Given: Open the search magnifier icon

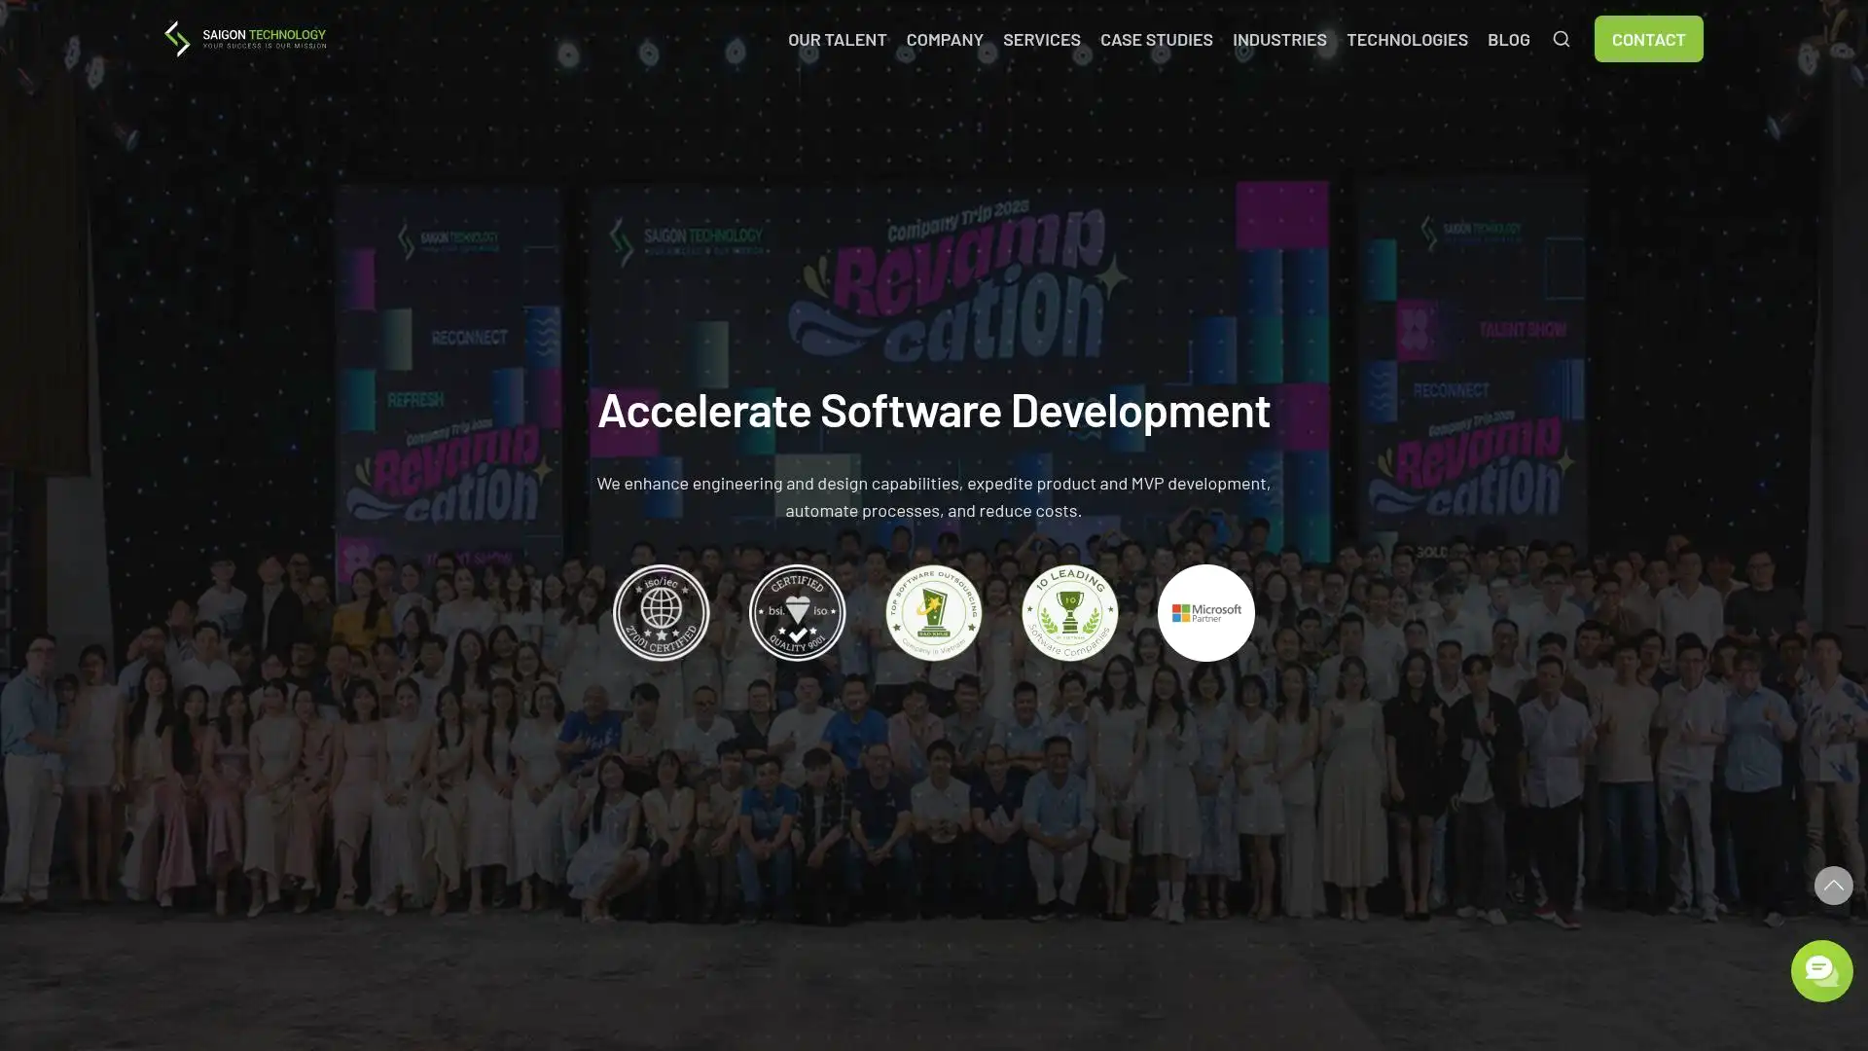Looking at the screenshot, I should (1561, 39).
